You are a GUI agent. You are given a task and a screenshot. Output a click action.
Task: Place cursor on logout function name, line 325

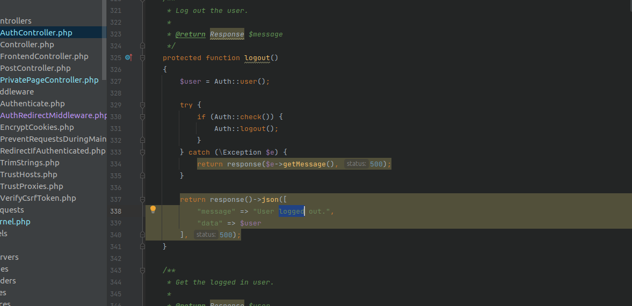[257, 57]
